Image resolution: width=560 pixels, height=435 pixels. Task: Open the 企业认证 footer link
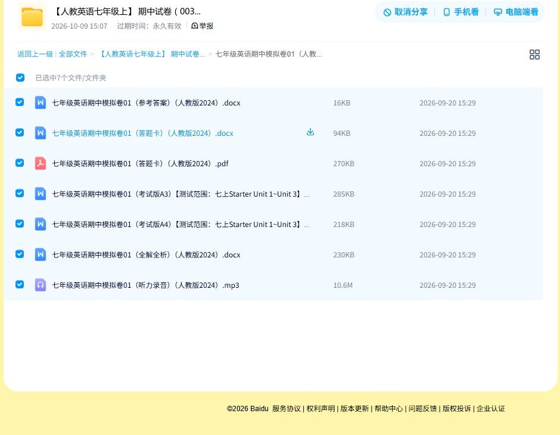point(491,409)
